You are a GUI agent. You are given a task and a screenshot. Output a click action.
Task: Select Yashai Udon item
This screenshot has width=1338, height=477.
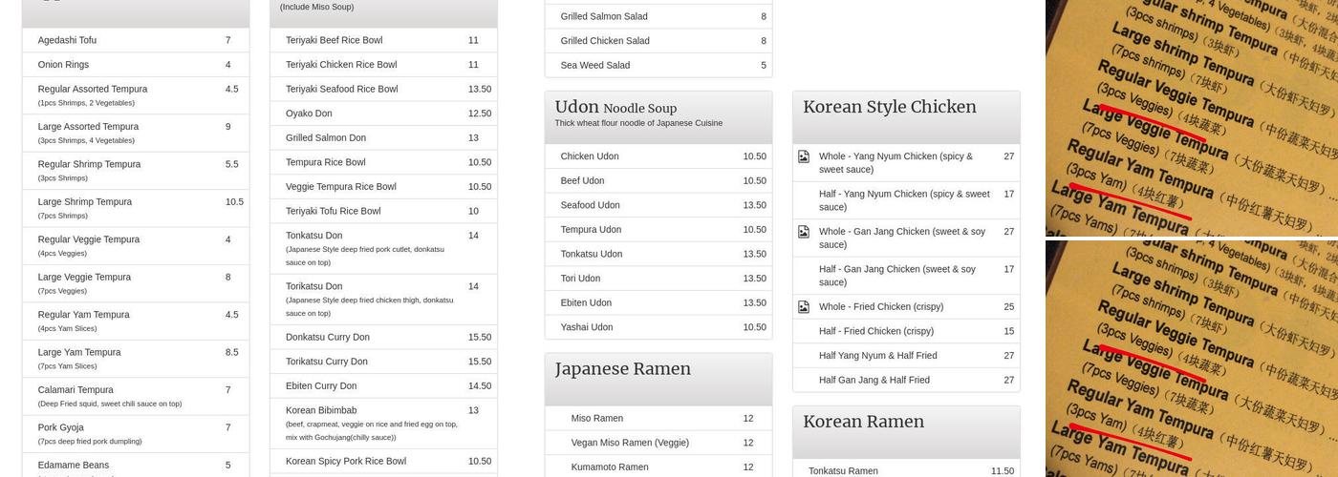point(658,327)
